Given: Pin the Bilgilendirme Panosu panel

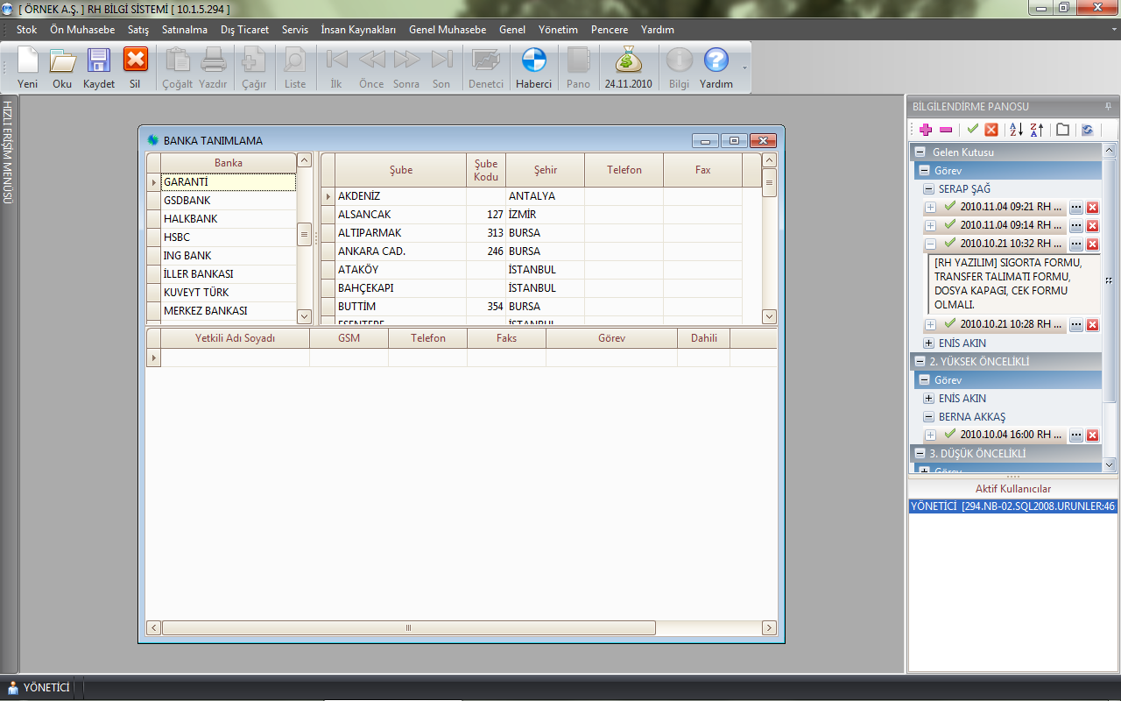Looking at the screenshot, I should (x=1109, y=106).
